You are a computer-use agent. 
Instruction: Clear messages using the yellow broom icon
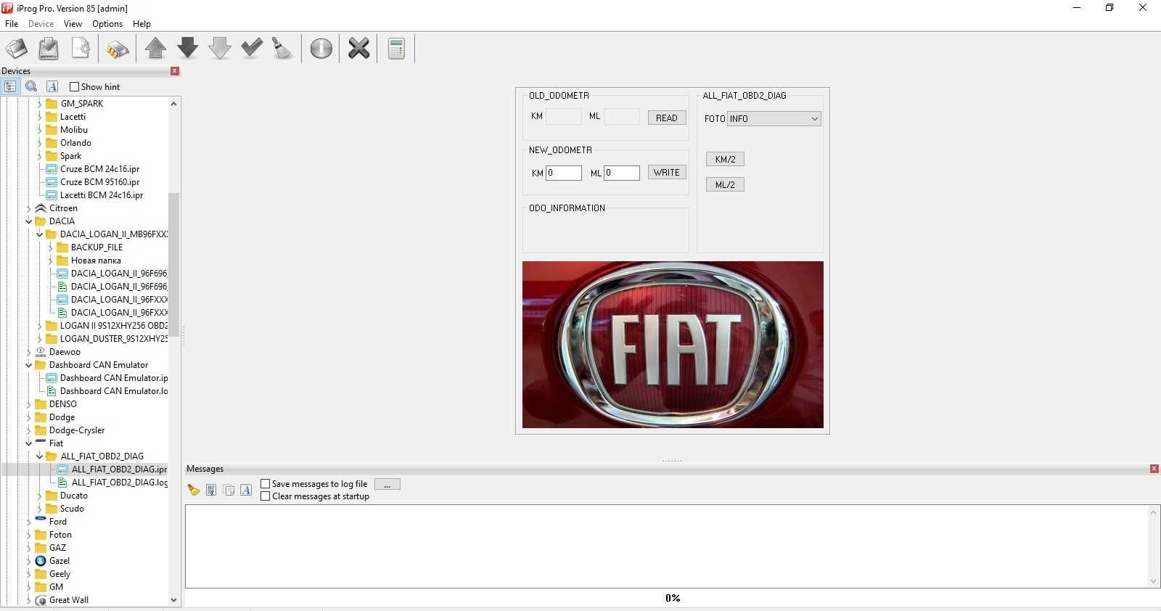tap(193, 490)
